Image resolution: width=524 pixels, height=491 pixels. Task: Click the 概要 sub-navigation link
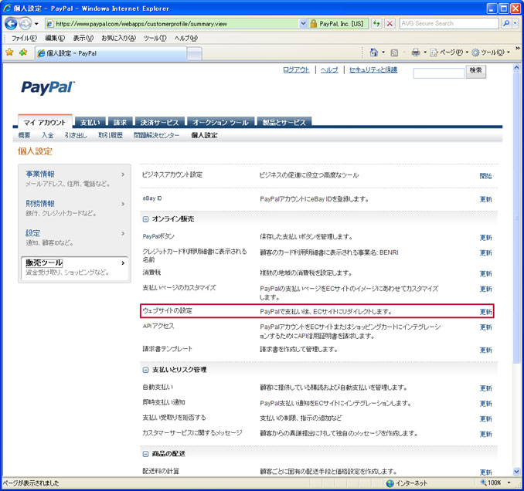point(24,135)
